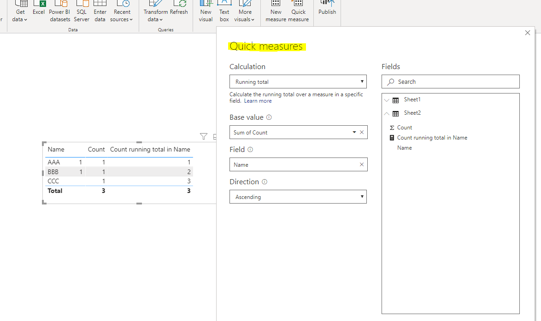Open the Recent sources dropdown
This screenshot has width=541, height=321.
click(x=122, y=12)
